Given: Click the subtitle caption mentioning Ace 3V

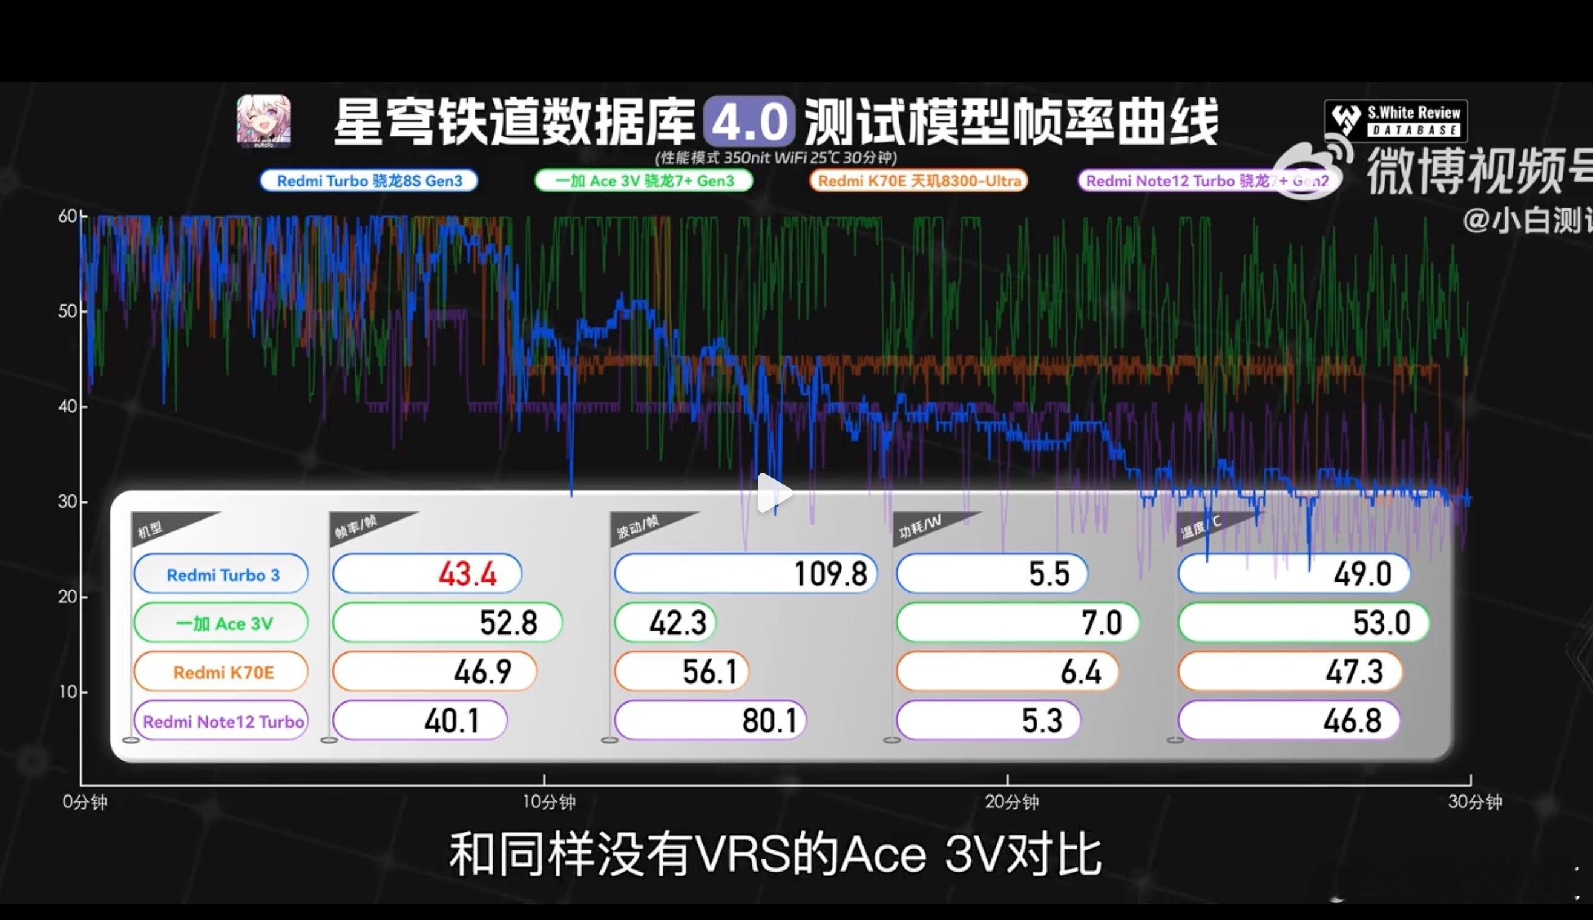Looking at the screenshot, I should pos(775,854).
